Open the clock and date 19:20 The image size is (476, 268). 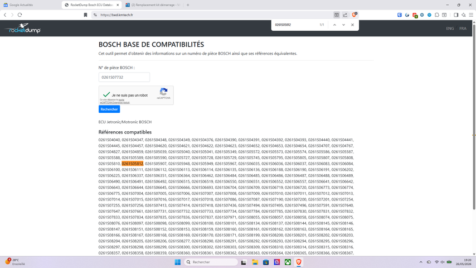(464, 262)
